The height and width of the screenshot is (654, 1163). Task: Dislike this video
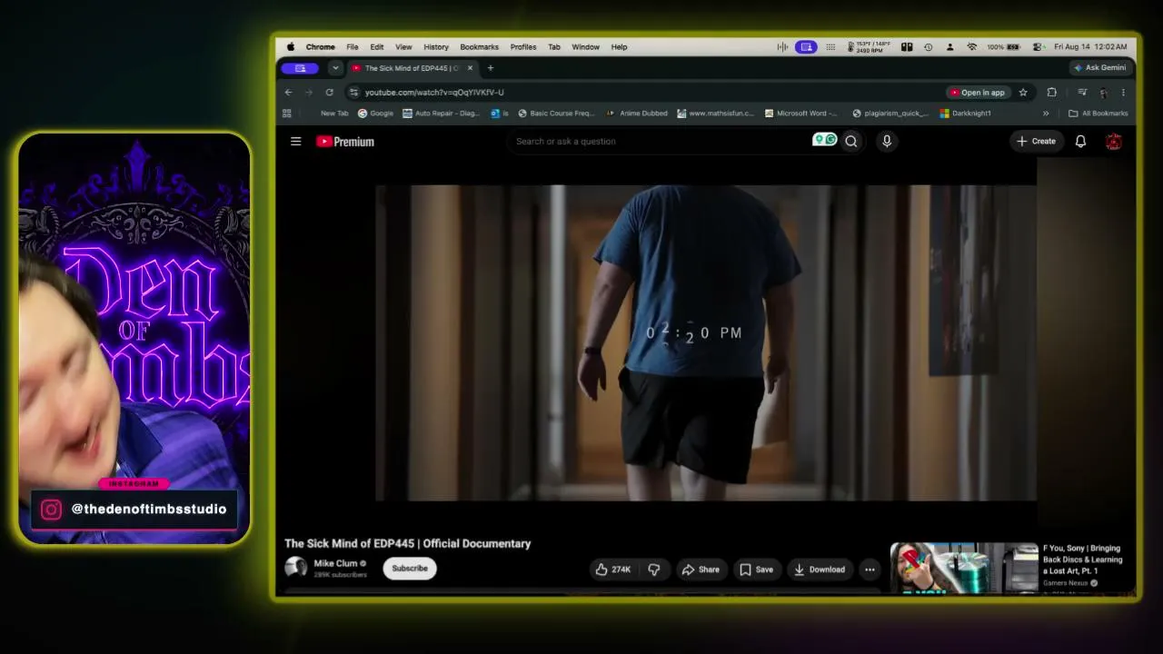click(x=654, y=570)
